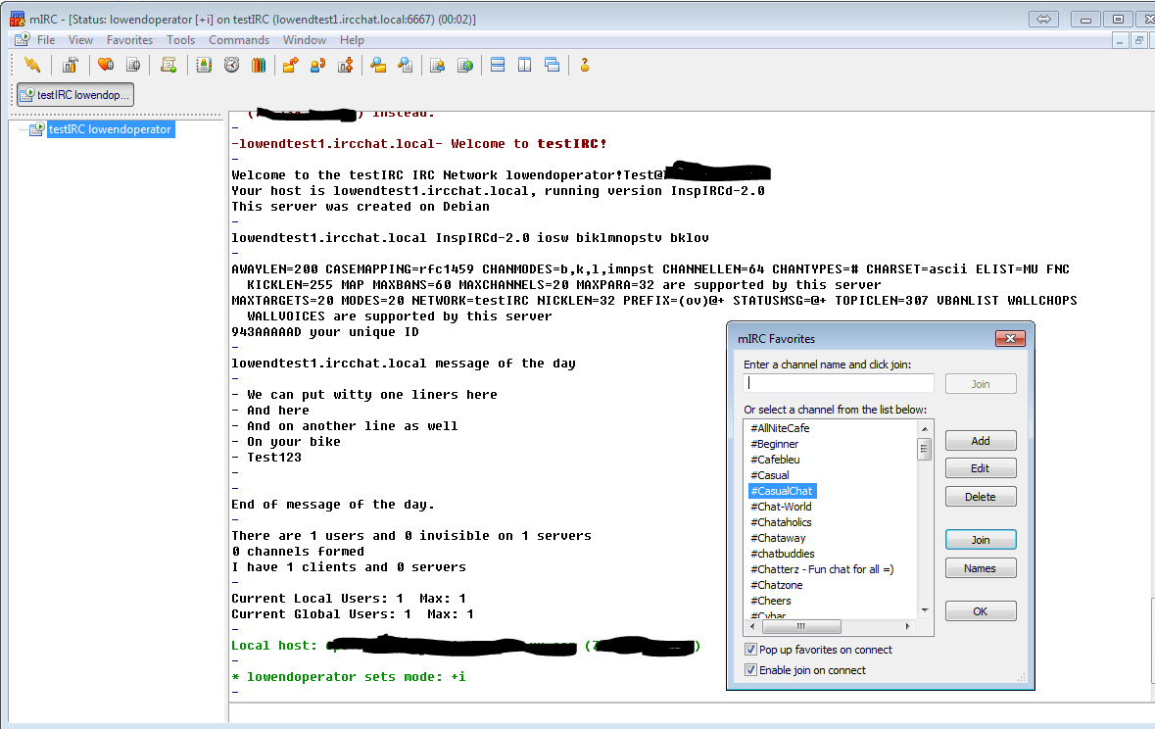The height and width of the screenshot is (729, 1155).
Task: Select the testIRC lowendop... switchbar button
Action: (75, 94)
